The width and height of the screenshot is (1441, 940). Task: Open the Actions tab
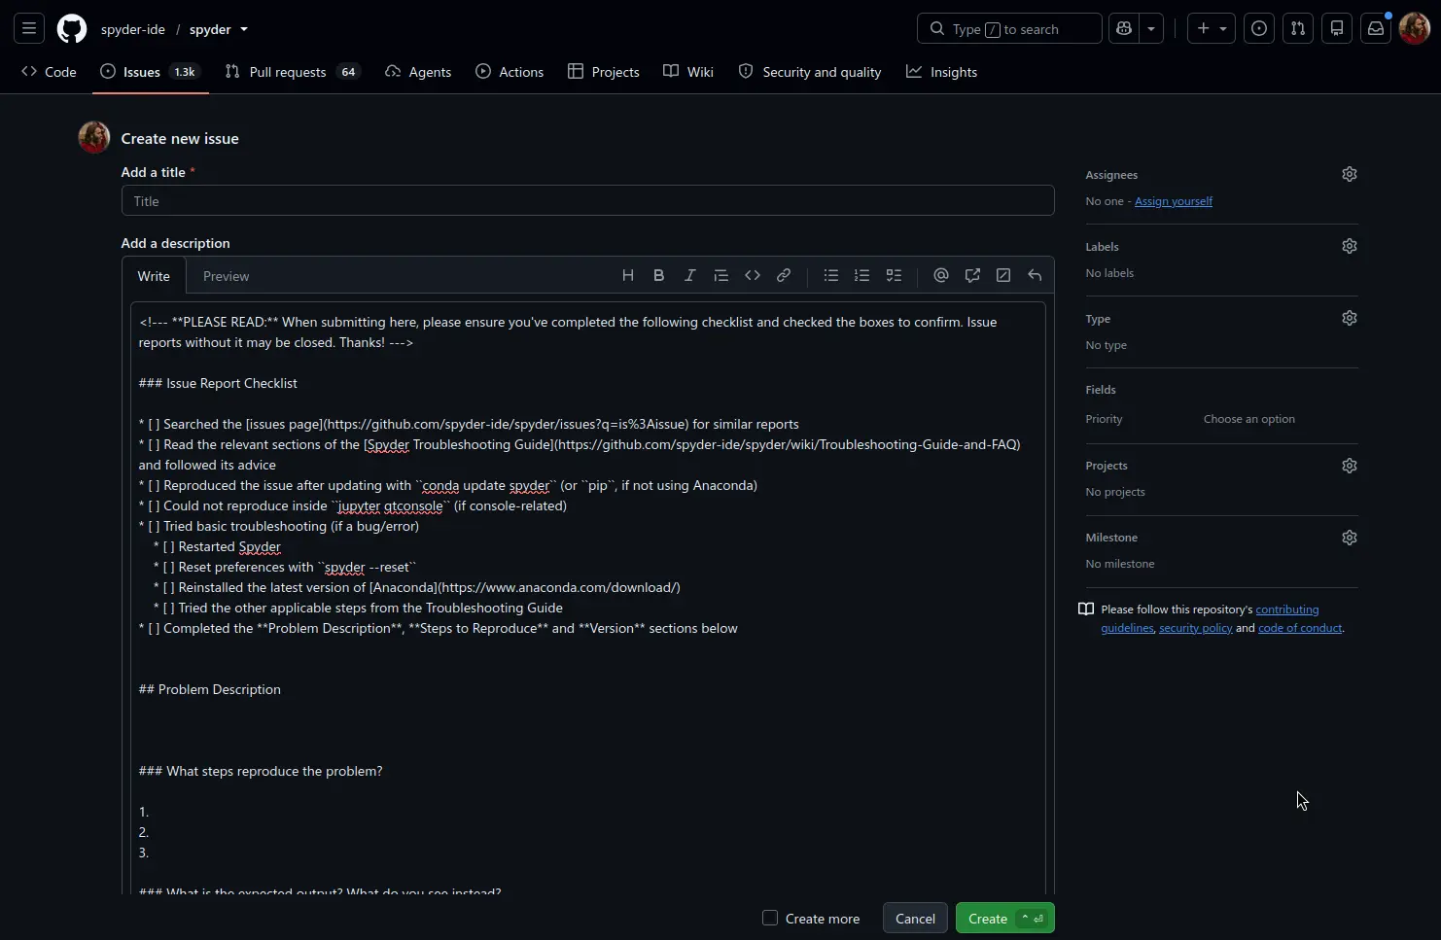click(510, 72)
